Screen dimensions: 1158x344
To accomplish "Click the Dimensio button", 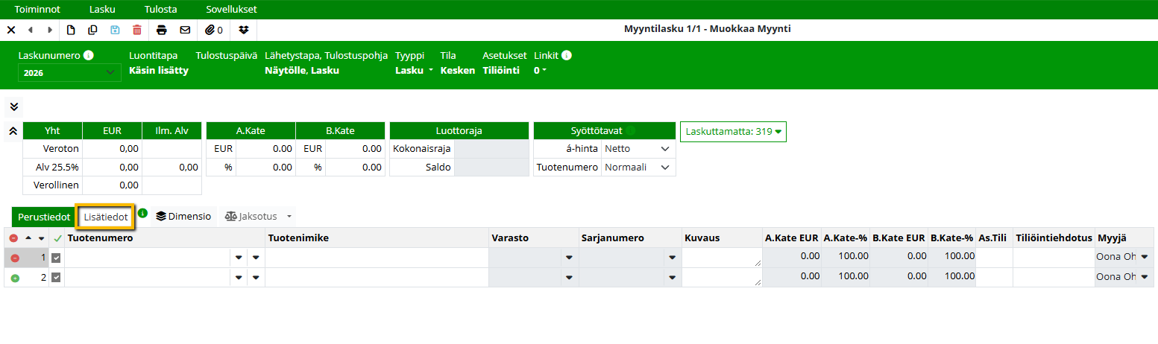I will tap(183, 217).
